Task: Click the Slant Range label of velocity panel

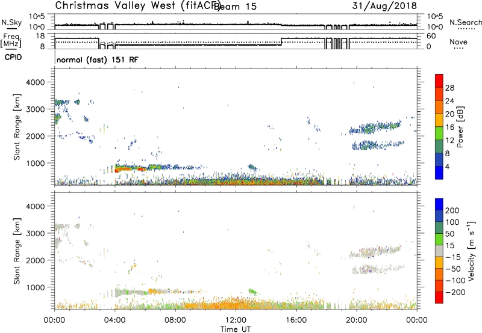Action: (17, 251)
